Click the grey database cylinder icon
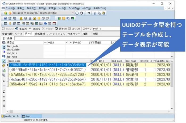This screenshot has height=123, width=186. pyautogui.click(x=26, y=18)
